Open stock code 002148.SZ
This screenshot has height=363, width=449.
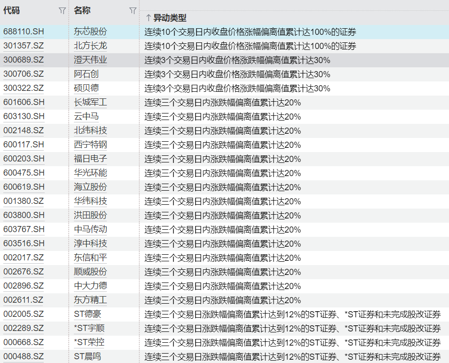(x=24, y=130)
